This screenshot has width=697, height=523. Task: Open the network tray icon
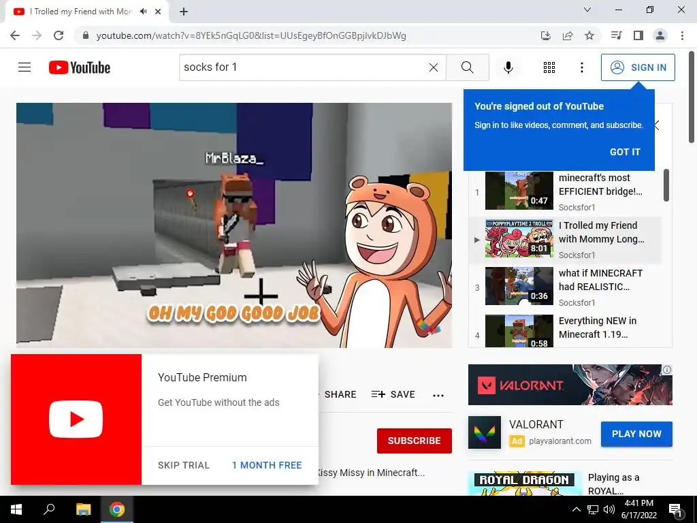[x=593, y=509]
